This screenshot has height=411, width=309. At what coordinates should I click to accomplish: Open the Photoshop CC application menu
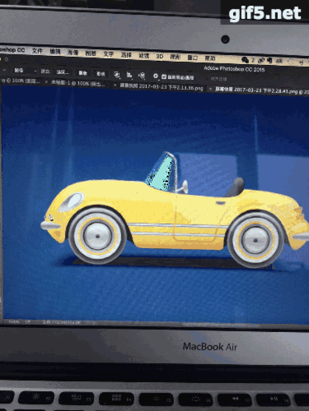click(x=12, y=50)
